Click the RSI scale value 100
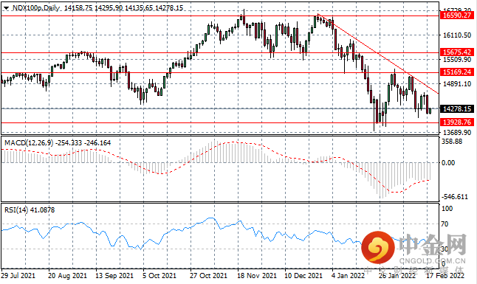The height and width of the screenshot is (284, 477). pyautogui.click(x=447, y=209)
